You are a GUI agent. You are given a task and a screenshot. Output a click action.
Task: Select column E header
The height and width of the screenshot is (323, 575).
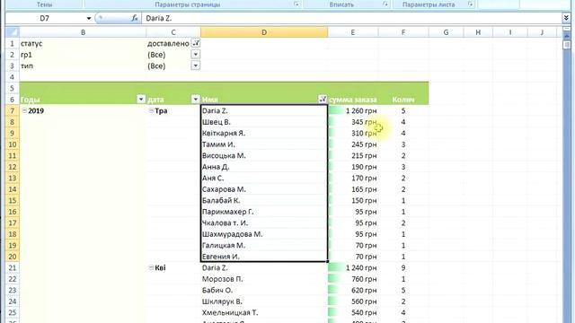(353, 32)
